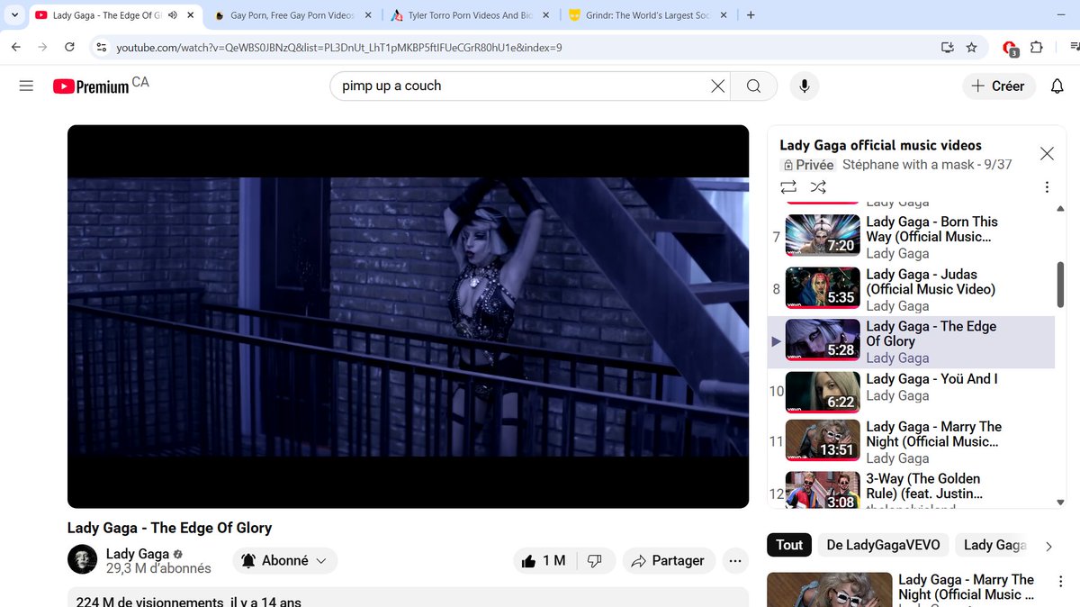Go back with the browser back arrow
The height and width of the screenshot is (607, 1080).
(x=16, y=47)
